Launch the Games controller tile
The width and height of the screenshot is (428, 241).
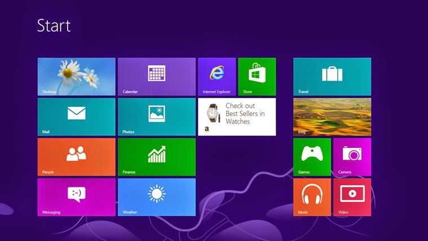(x=312, y=157)
